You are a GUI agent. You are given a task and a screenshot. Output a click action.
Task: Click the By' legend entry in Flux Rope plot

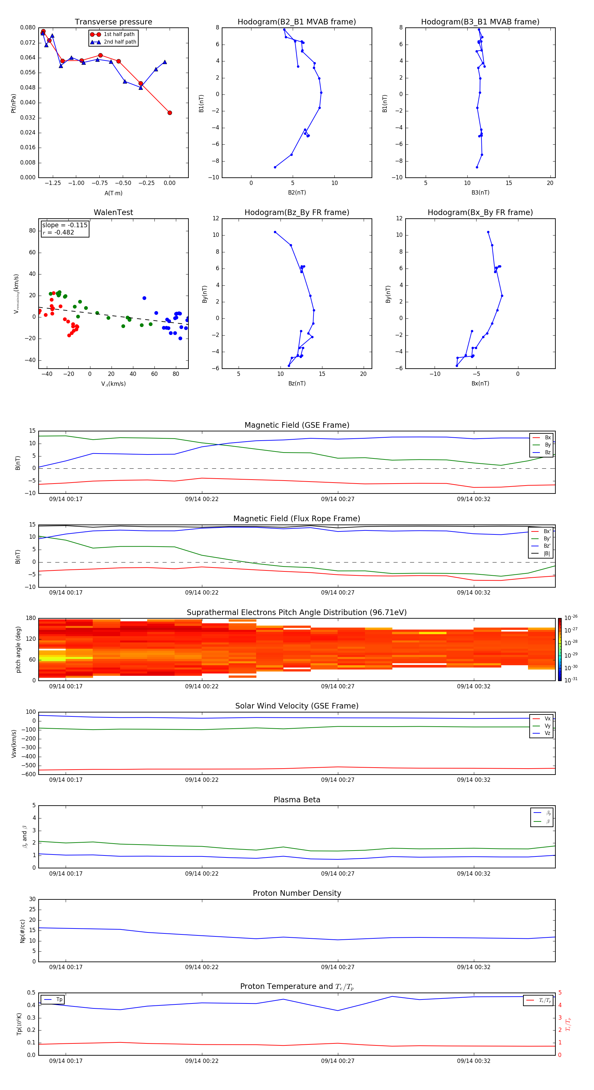tap(541, 539)
